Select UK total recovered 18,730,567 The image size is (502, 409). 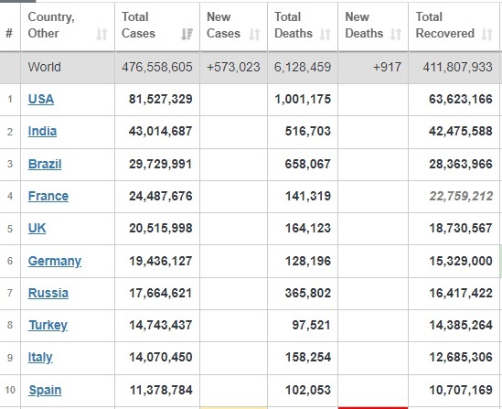(461, 229)
